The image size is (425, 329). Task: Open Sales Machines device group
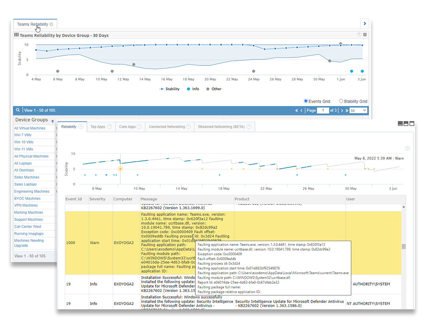pos(27,177)
